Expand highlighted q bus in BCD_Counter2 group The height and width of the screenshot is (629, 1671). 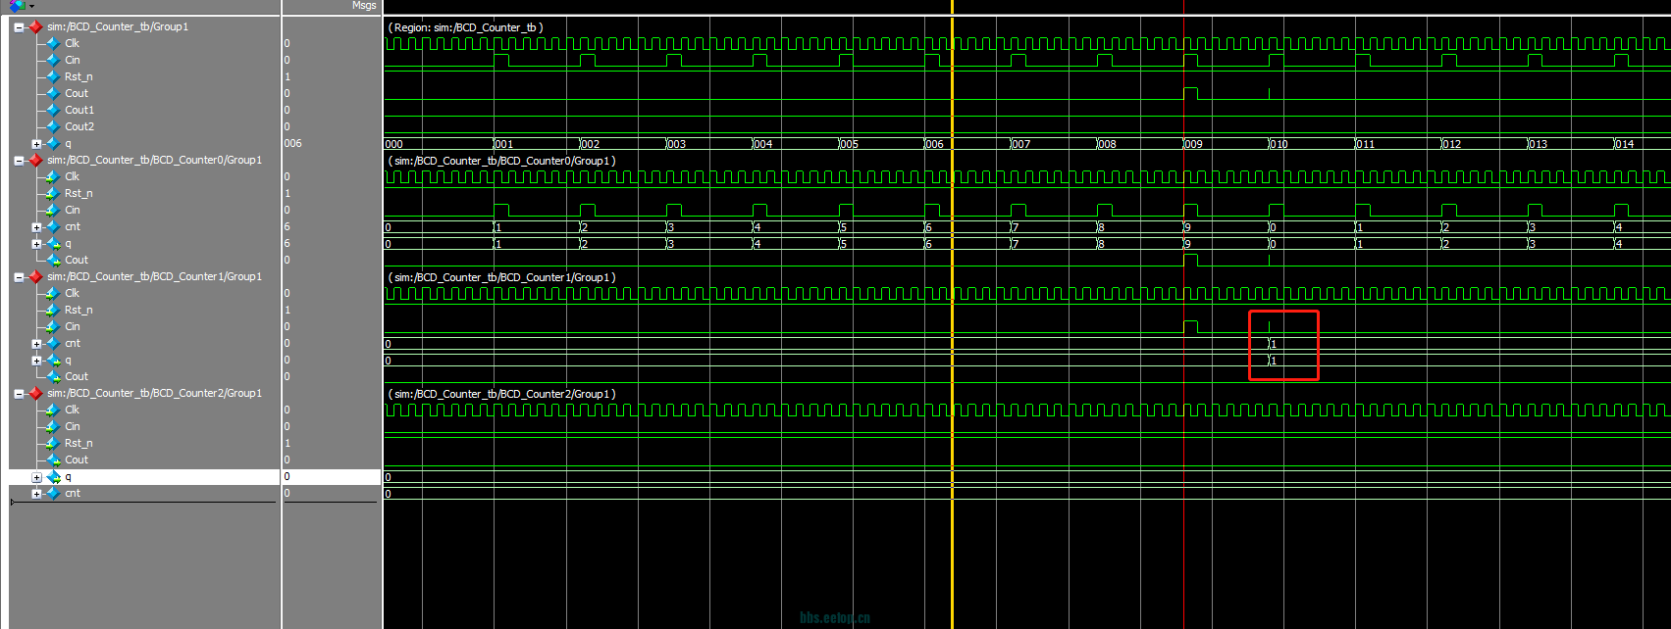coord(36,478)
